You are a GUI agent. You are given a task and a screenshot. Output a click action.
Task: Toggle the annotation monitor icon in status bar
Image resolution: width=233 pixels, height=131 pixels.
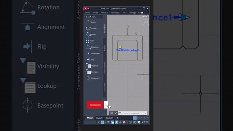pos(139,122)
